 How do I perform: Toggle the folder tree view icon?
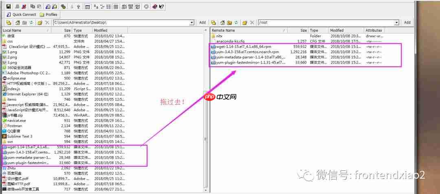87,7
